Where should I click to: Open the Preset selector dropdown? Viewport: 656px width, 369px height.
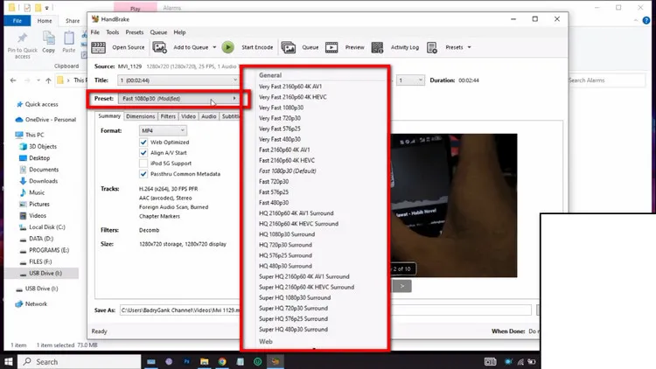tap(178, 99)
